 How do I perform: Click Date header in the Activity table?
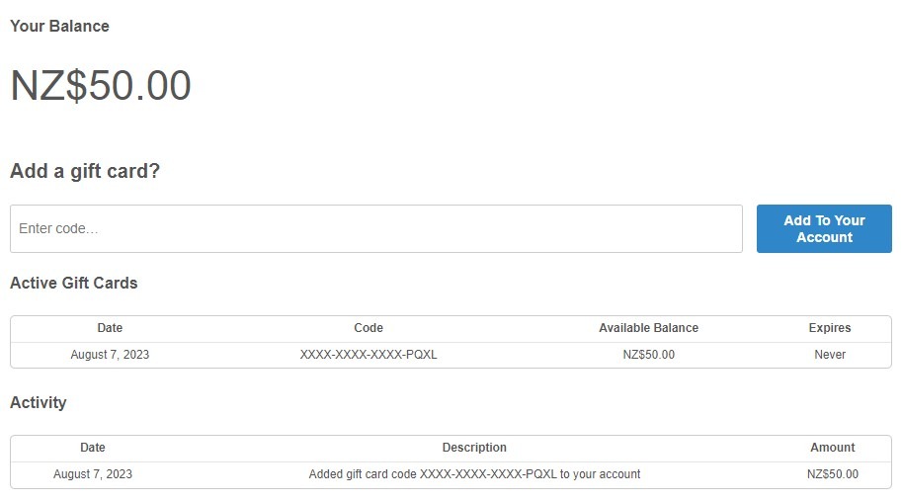pos(93,448)
